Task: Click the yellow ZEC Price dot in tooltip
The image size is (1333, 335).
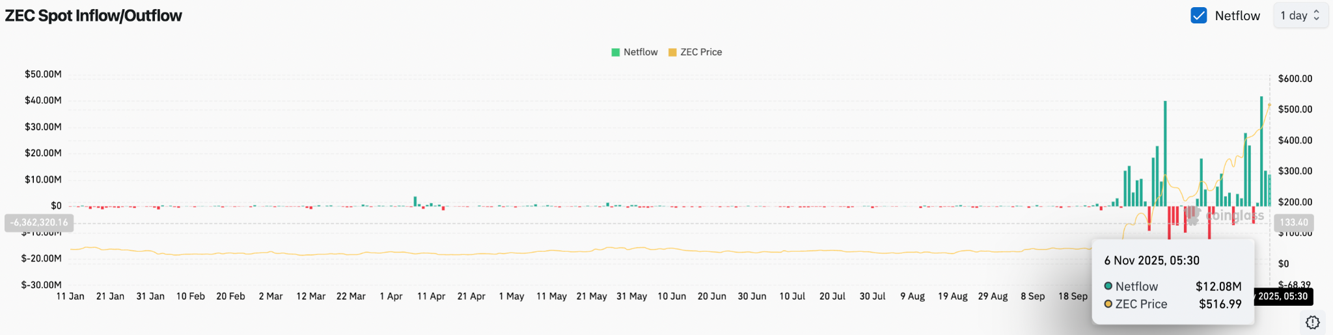Action: (1108, 304)
